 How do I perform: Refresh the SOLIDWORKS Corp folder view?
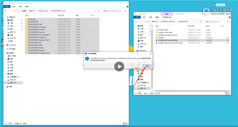[99, 11]
